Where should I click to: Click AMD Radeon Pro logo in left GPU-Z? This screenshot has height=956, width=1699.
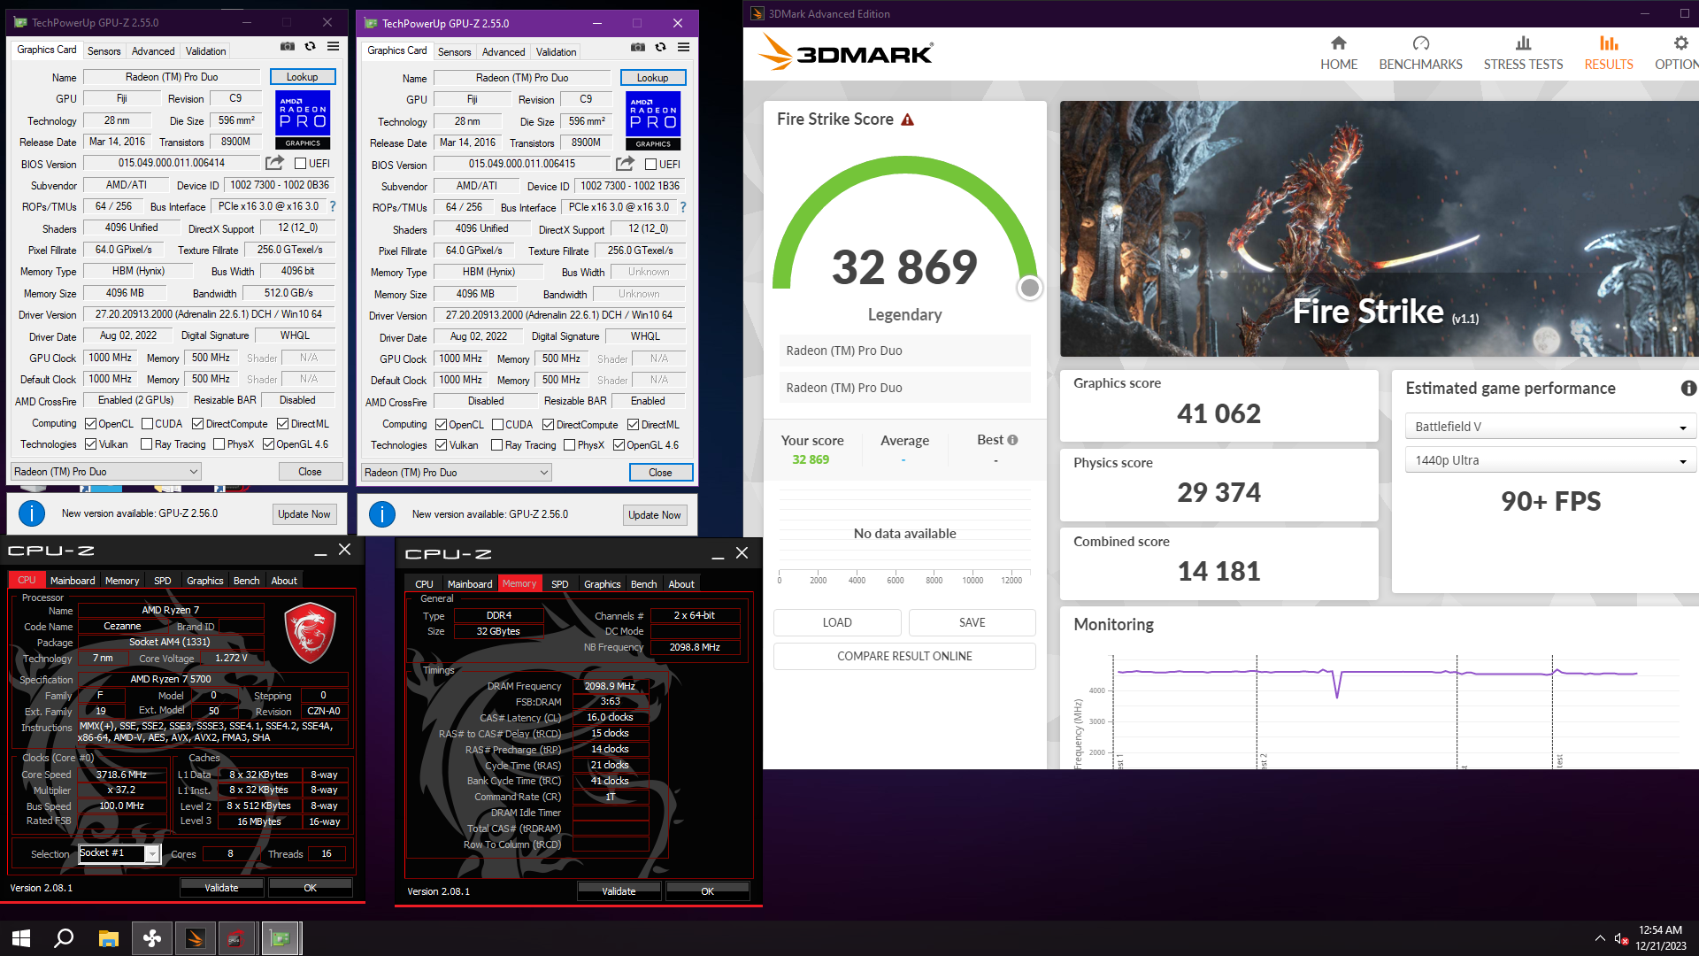tap(303, 119)
